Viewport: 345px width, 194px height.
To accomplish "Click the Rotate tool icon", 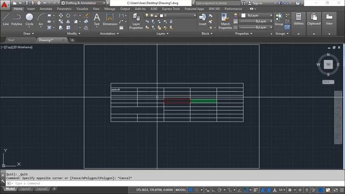I will point(68,16).
